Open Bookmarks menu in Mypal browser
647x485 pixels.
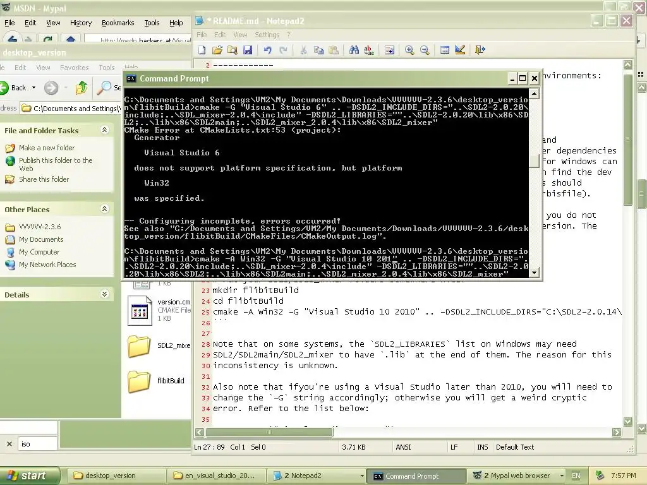click(x=118, y=23)
